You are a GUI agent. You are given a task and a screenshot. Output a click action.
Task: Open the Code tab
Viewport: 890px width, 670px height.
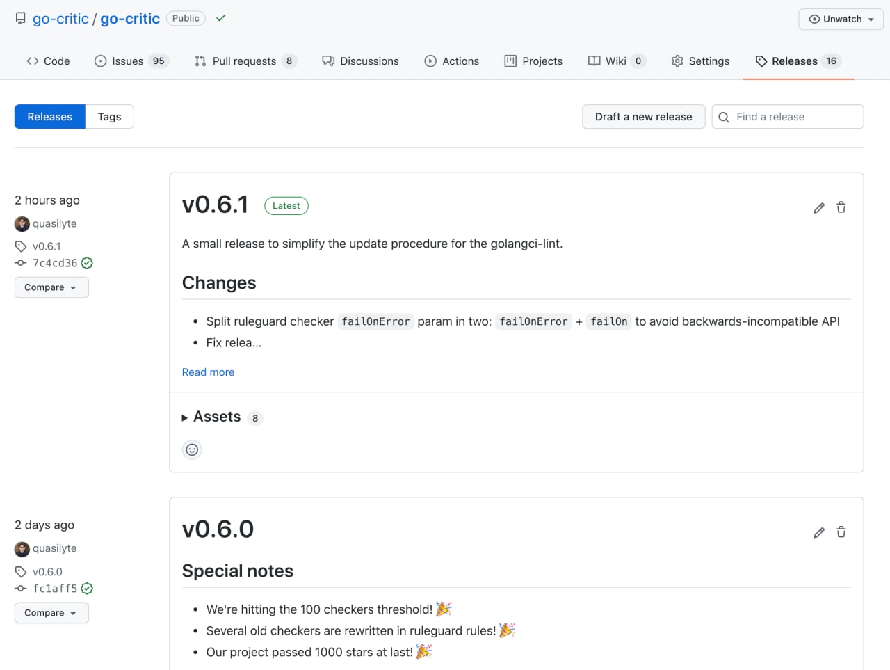48,61
